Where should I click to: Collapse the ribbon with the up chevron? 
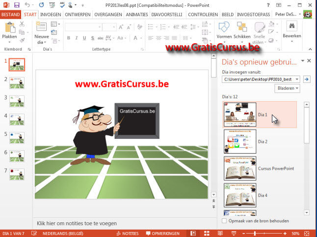(x=310, y=49)
